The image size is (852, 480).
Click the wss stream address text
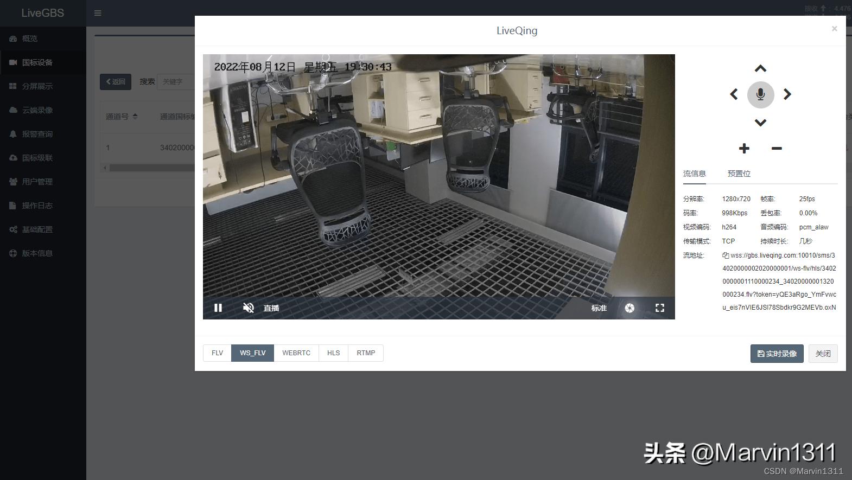coord(779,281)
